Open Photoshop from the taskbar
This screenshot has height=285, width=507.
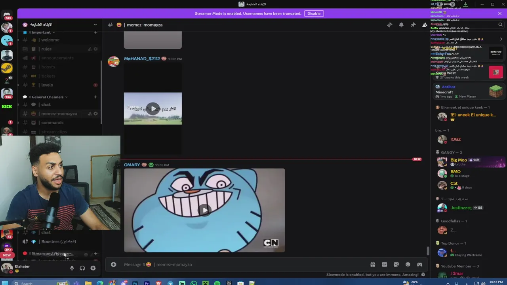click(x=135, y=283)
